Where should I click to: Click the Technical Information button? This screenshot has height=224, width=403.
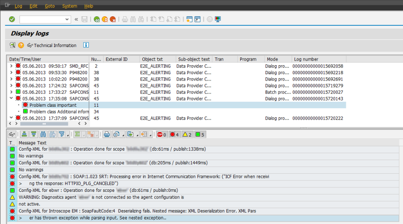[x=52, y=45]
